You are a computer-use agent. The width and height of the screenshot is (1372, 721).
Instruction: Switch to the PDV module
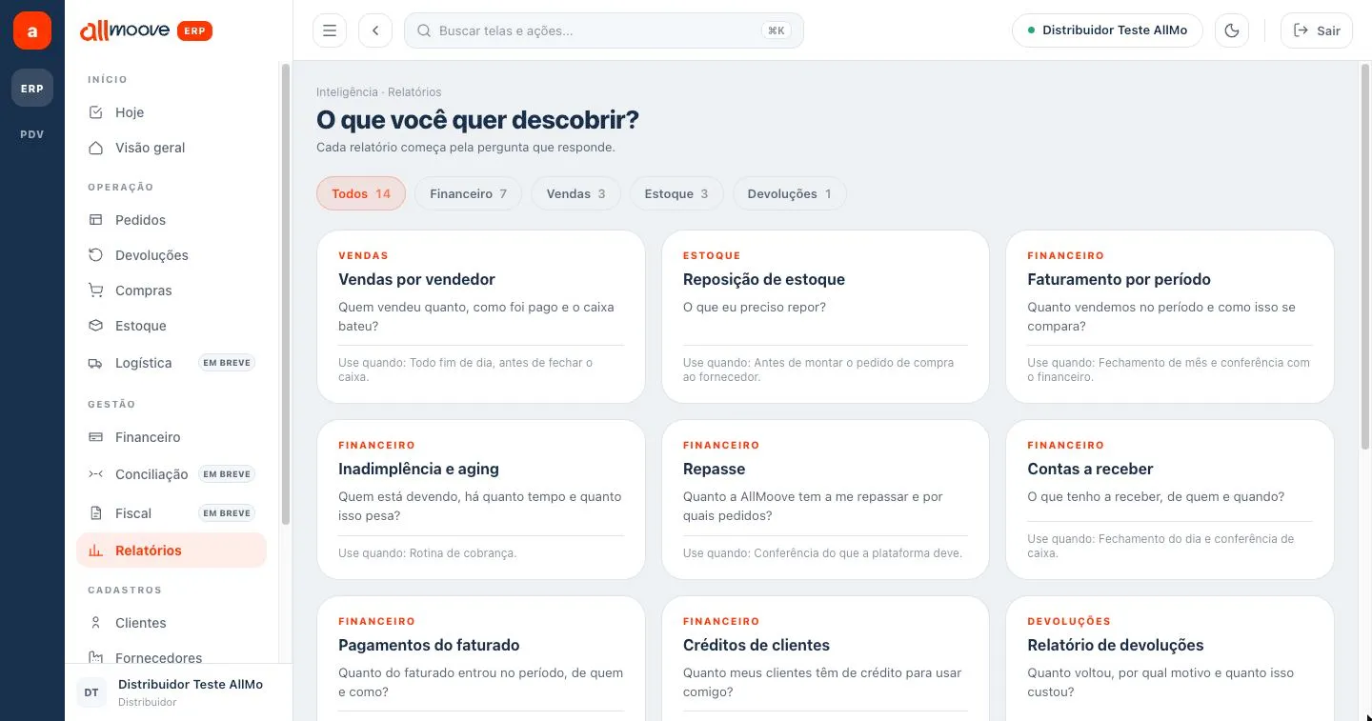(32, 134)
